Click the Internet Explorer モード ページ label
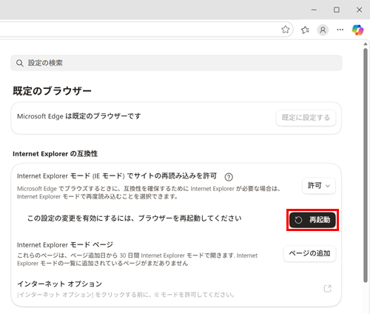The width and height of the screenshot is (370, 314). pos(65,245)
